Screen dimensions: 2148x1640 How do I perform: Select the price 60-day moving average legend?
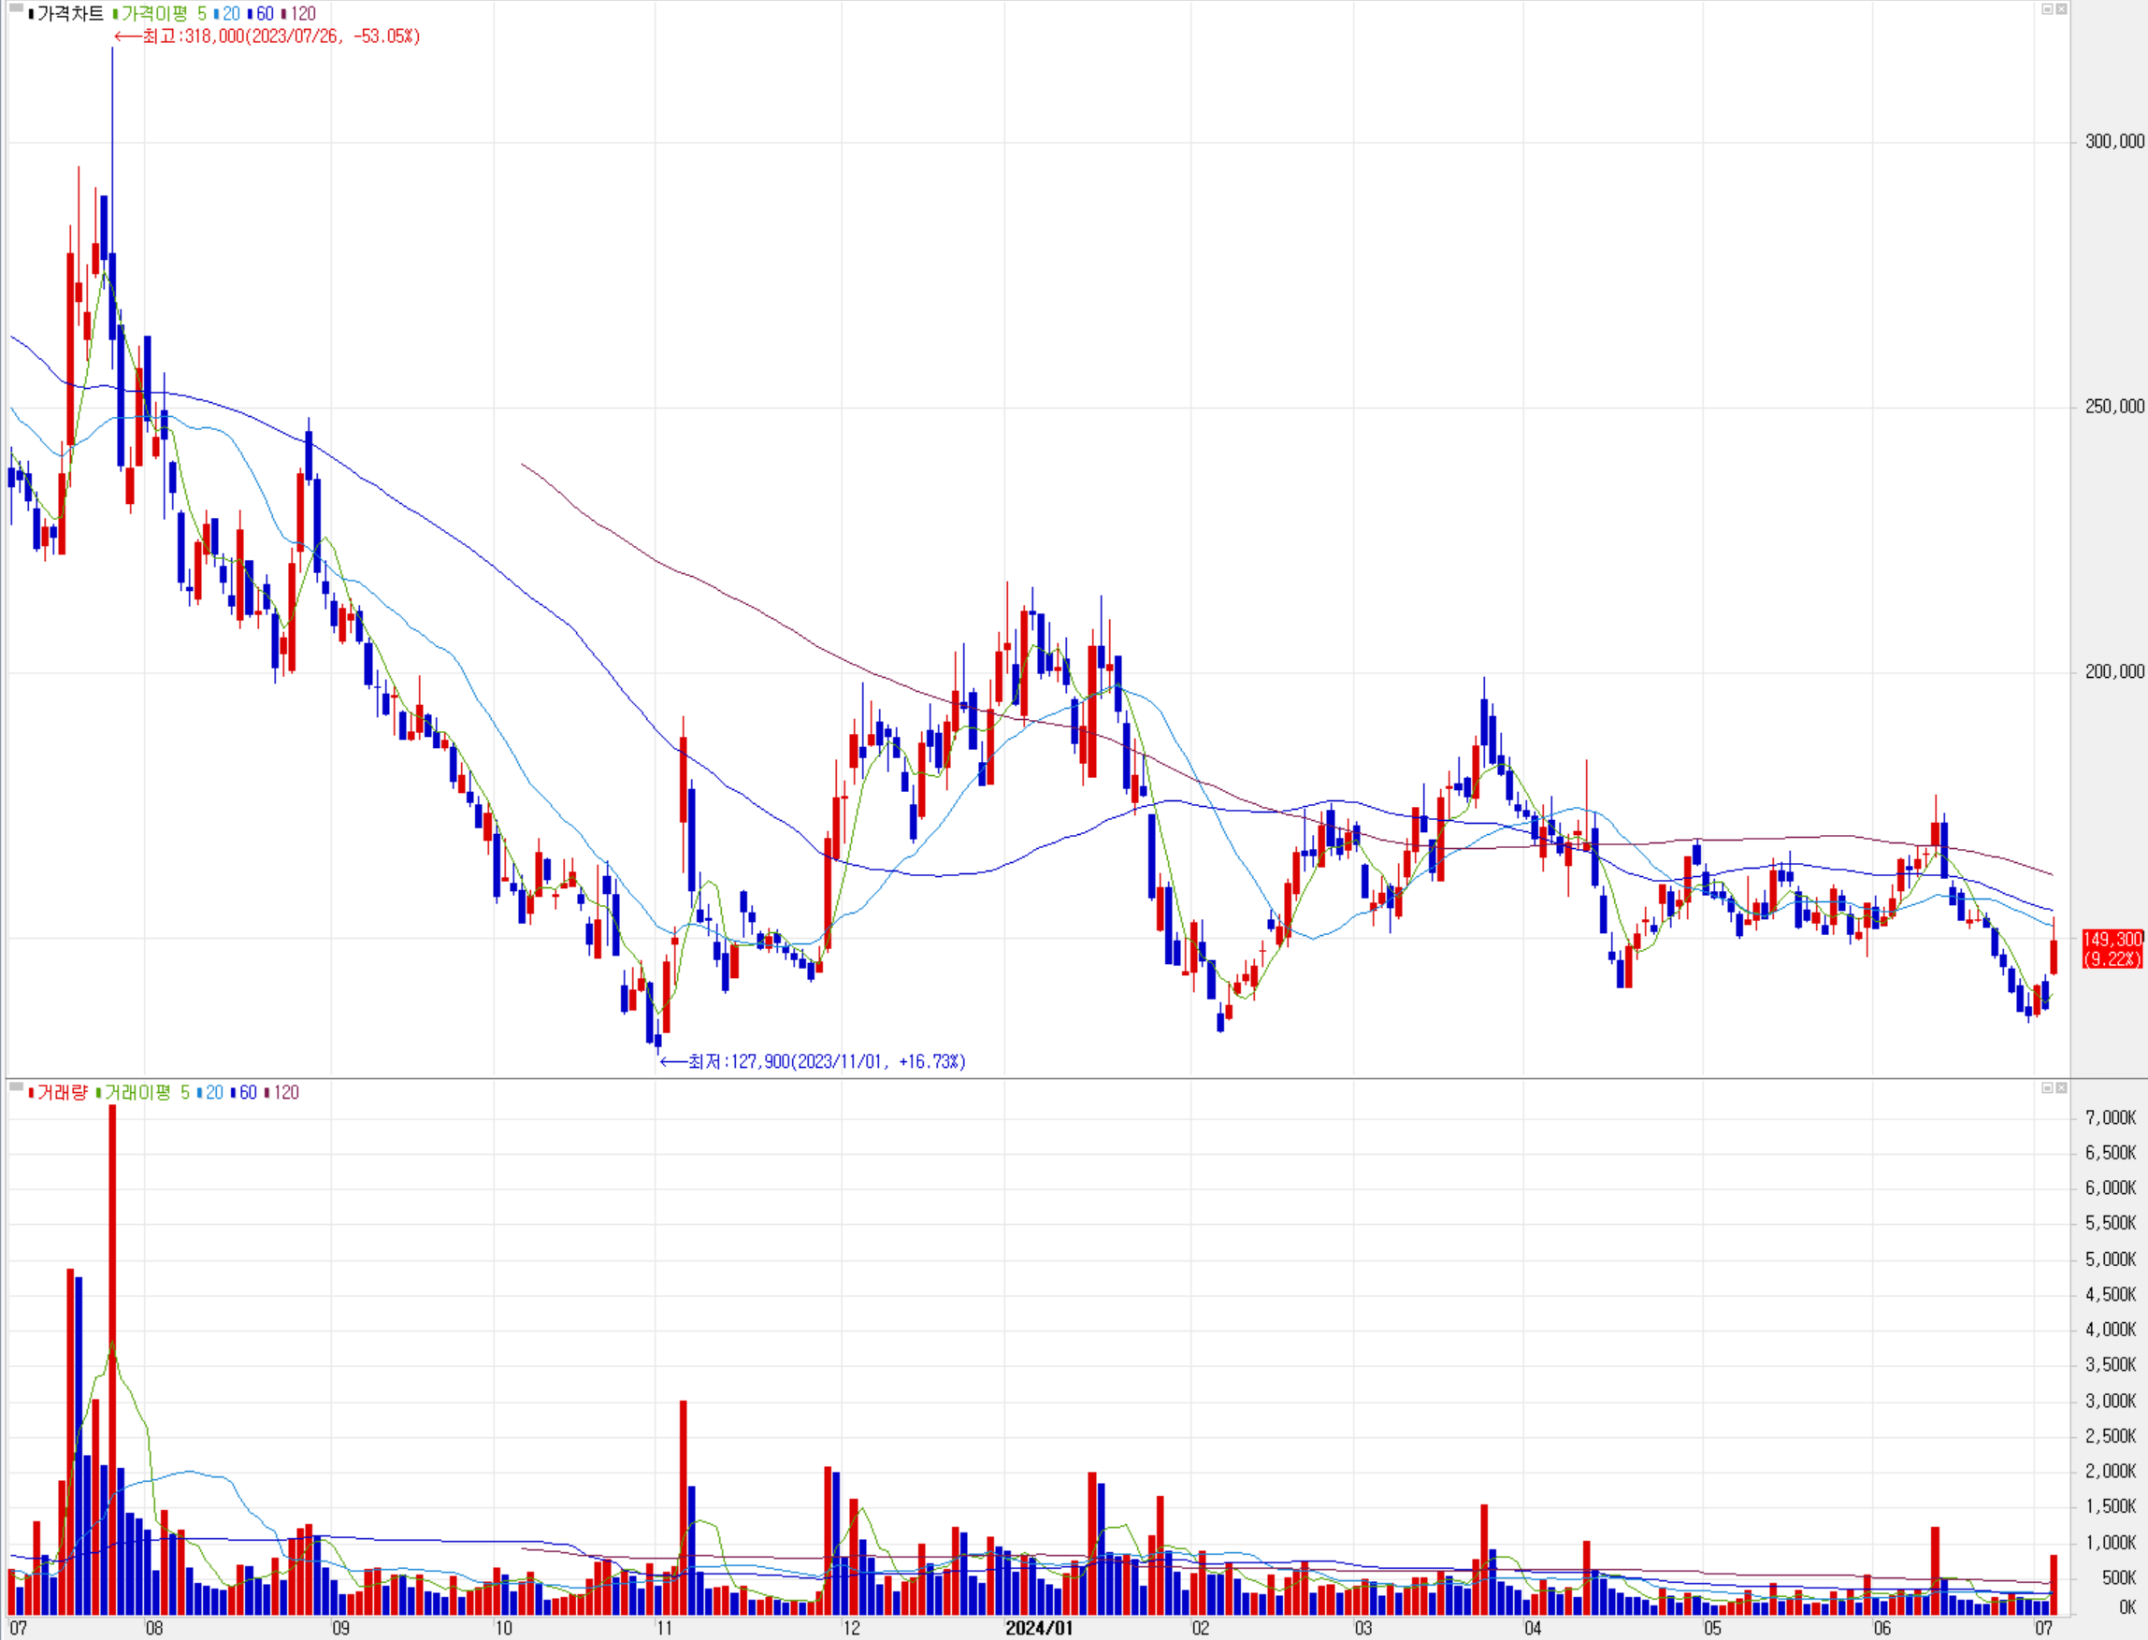(265, 14)
